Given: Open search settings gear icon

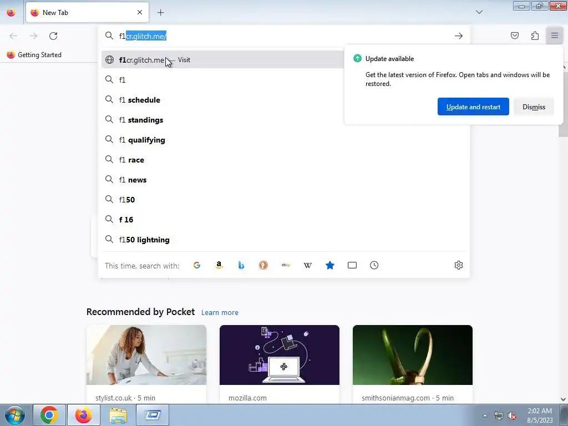Looking at the screenshot, I should [x=459, y=265].
